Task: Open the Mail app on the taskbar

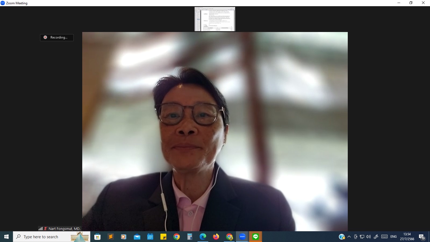Action: pyautogui.click(x=137, y=237)
